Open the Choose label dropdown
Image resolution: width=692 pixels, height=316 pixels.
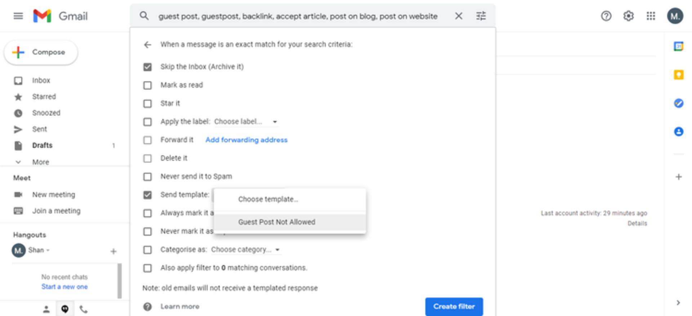tap(245, 122)
